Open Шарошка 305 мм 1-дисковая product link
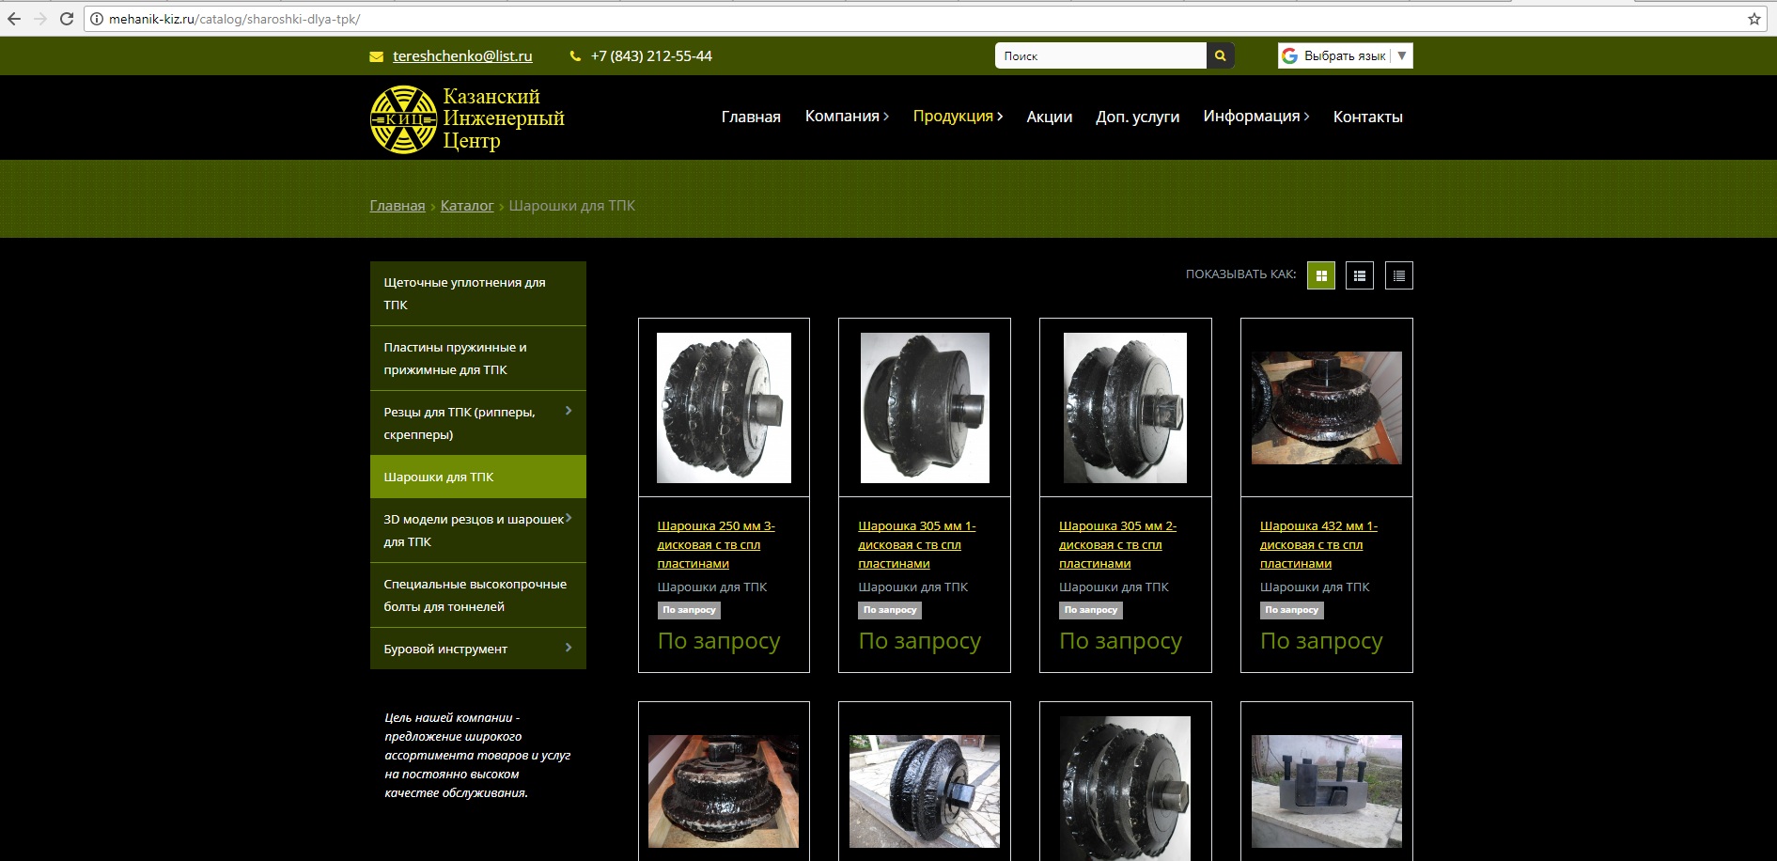Image resolution: width=1777 pixels, height=861 pixels. pos(917,545)
